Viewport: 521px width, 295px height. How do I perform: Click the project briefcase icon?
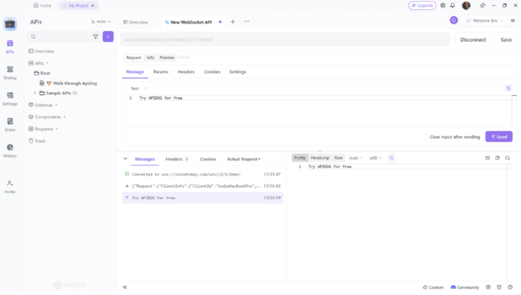click(10, 24)
